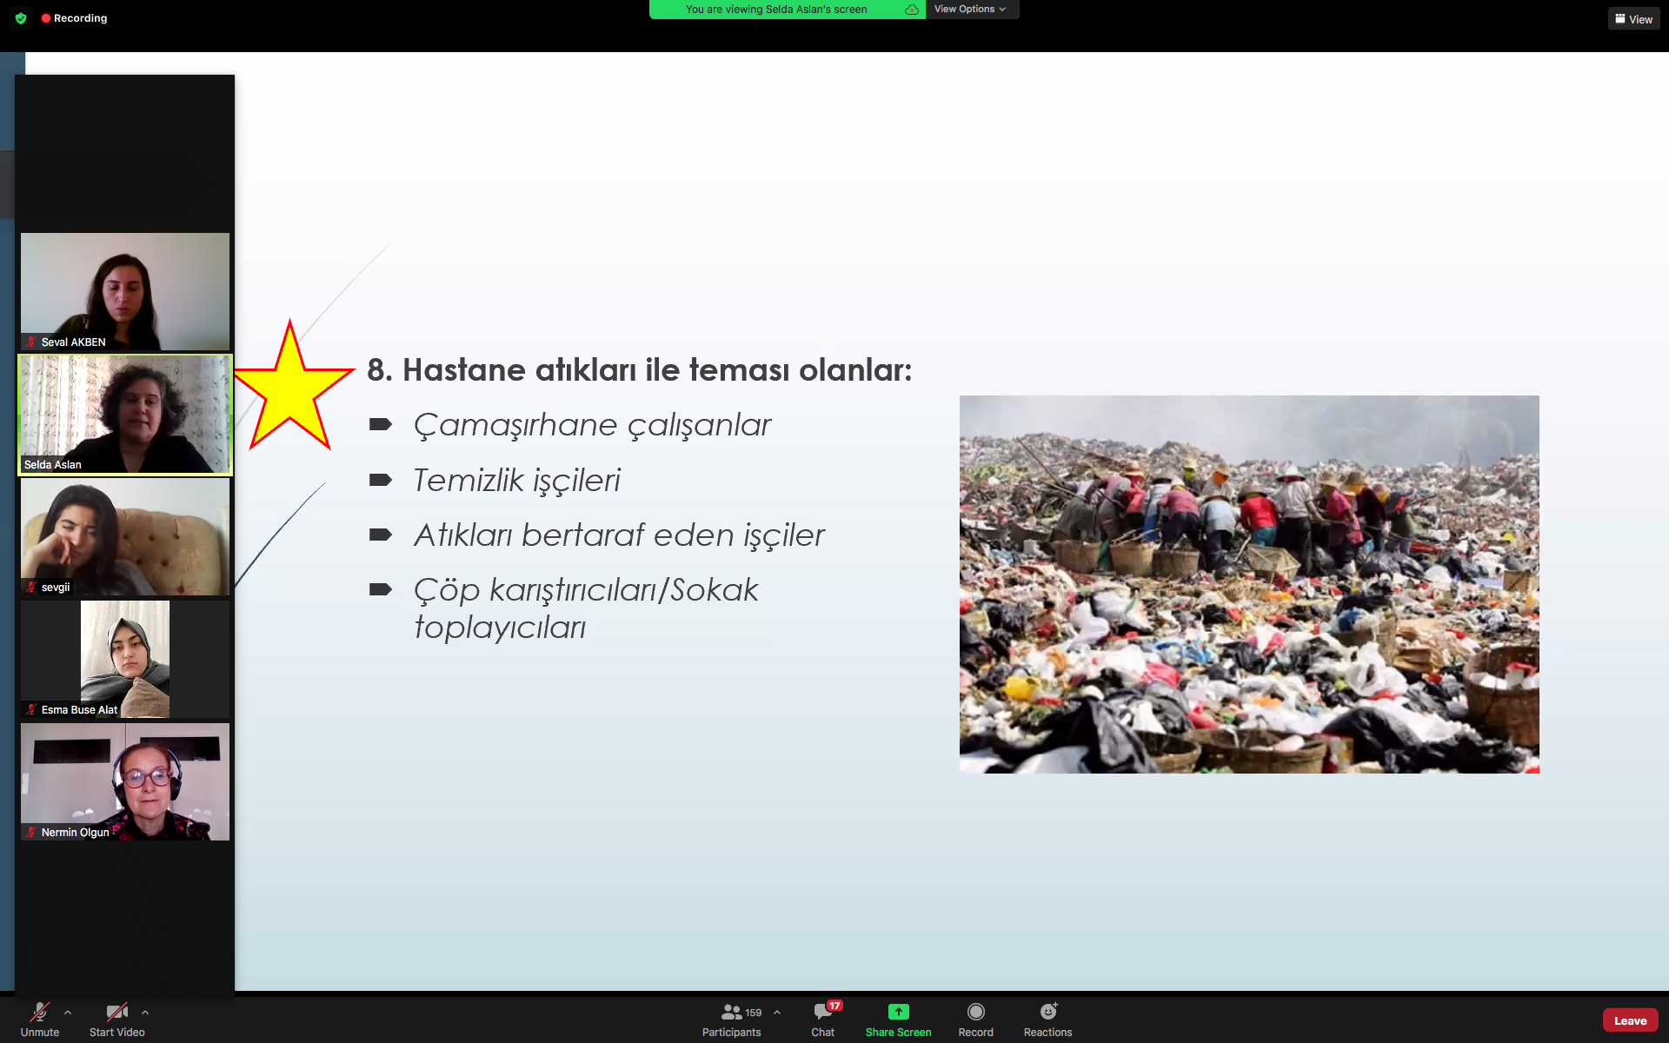Unmute the microphone

point(40,1020)
